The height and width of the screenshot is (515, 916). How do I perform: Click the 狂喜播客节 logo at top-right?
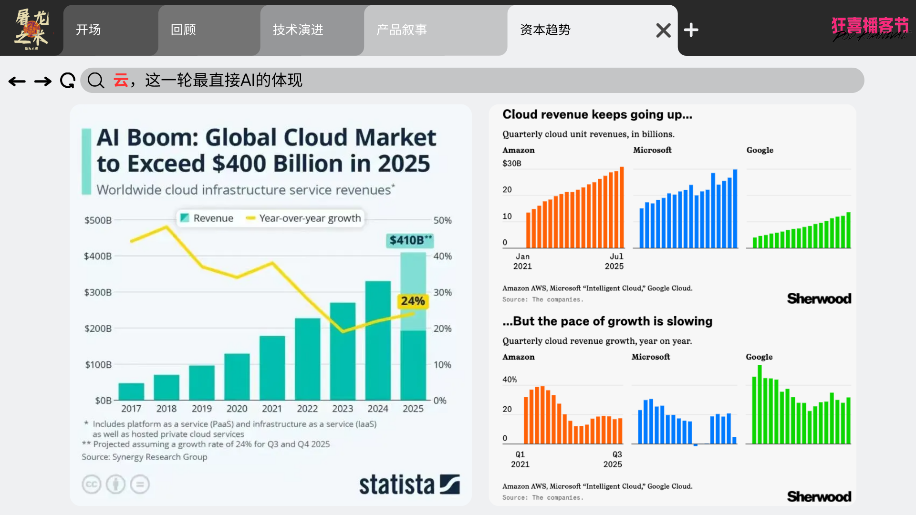[x=870, y=29]
